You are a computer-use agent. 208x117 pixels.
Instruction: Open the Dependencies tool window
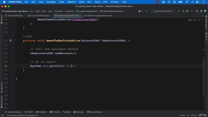coord(95,112)
